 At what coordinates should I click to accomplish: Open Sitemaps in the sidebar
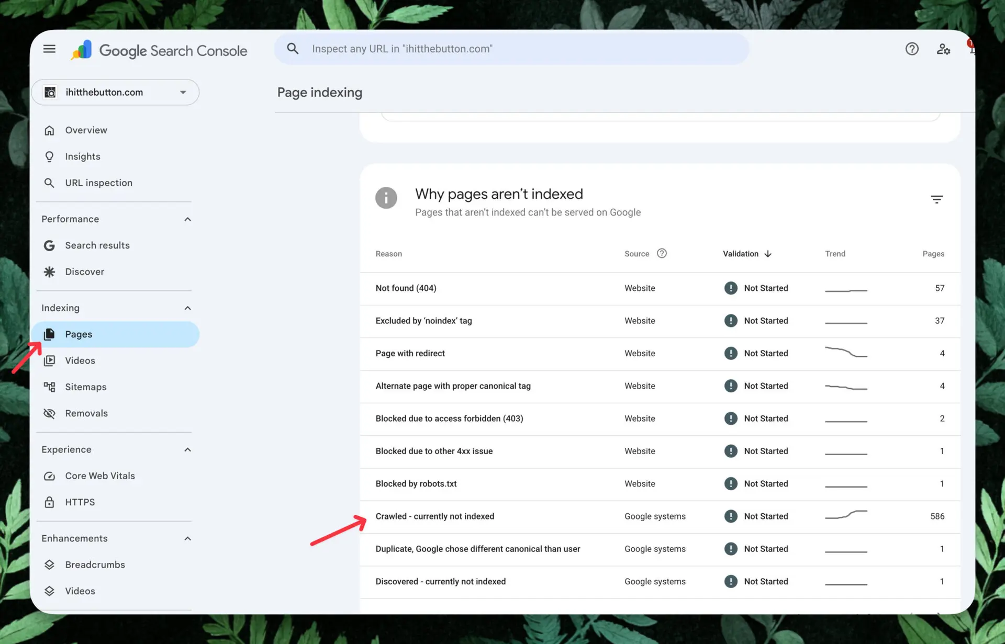(x=115, y=387)
